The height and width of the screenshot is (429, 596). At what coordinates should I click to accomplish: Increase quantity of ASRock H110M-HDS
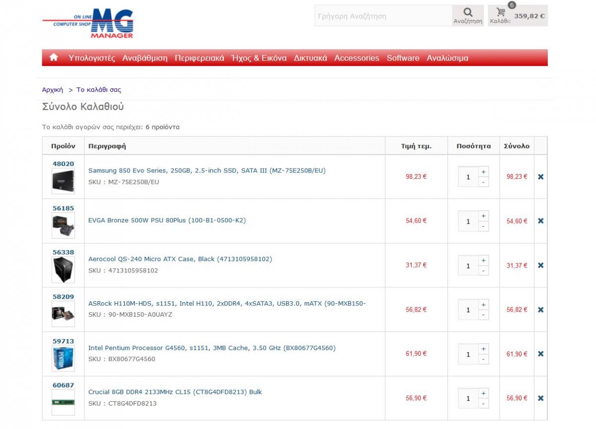pos(483,304)
